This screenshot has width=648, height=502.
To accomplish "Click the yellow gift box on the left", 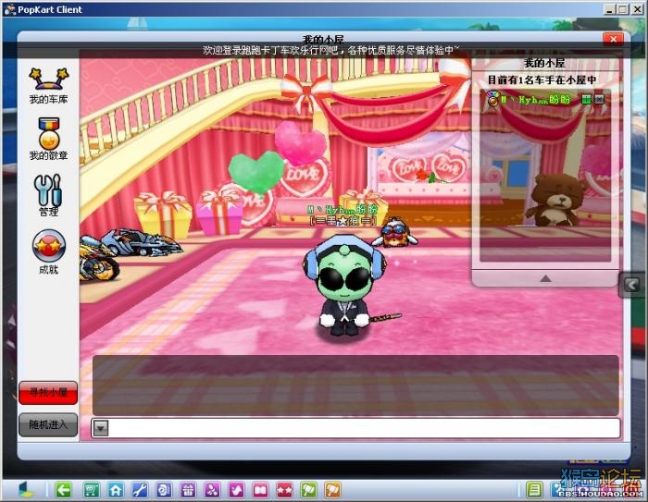I will click(x=163, y=213).
